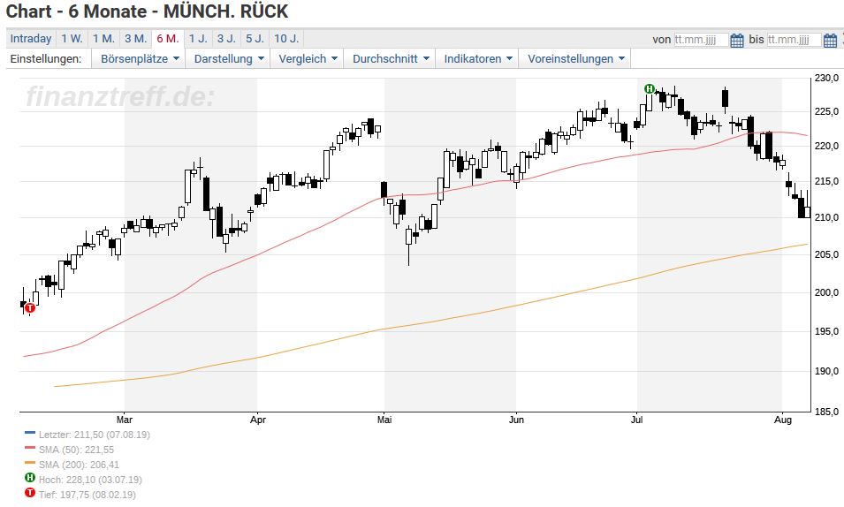The width and height of the screenshot is (844, 507).
Task: Click the red T low marker on chart
Action: tap(30, 308)
